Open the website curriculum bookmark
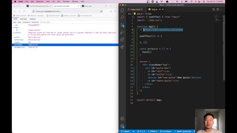 [x=69, y=16]
